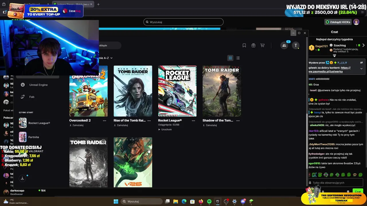
Task: Open OBS Studio from the taskbar
Action: (226, 201)
